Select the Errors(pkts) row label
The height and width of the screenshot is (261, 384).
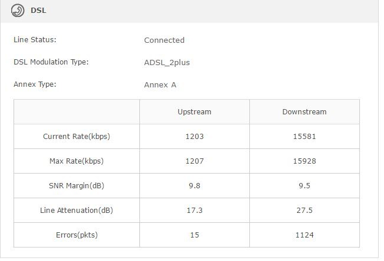click(76, 235)
